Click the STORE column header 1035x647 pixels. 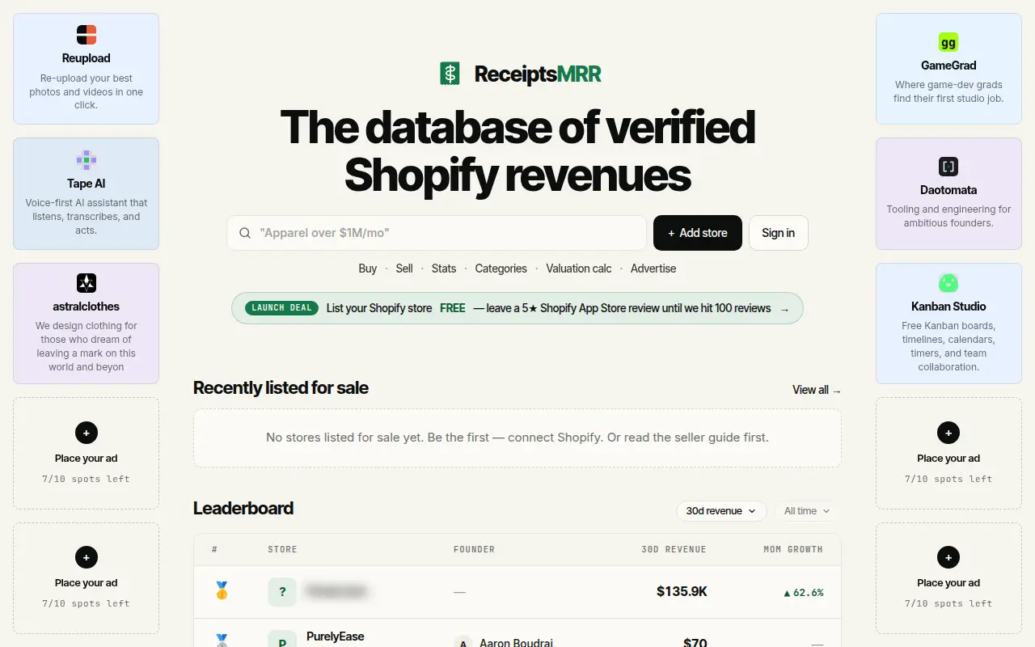click(x=282, y=550)
